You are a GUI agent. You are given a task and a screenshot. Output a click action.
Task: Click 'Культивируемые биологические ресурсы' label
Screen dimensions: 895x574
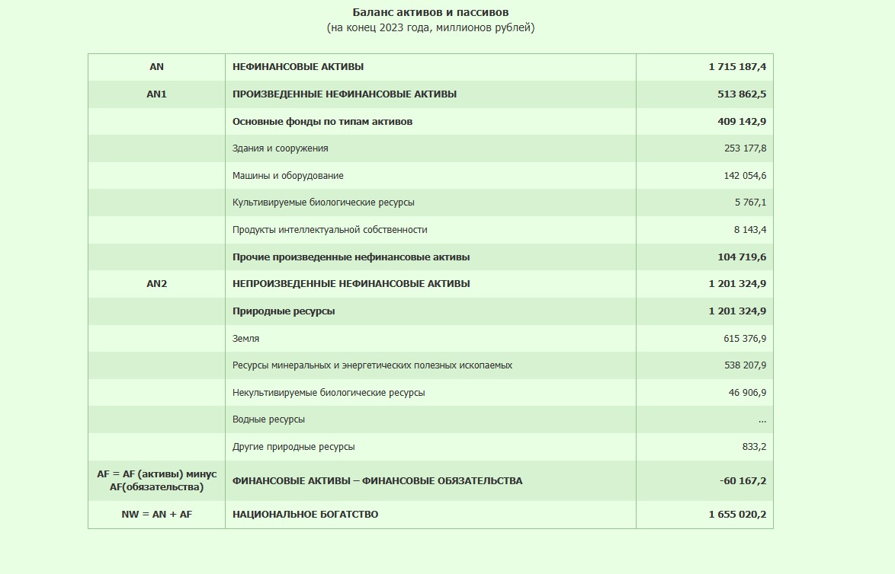(323, 202)
